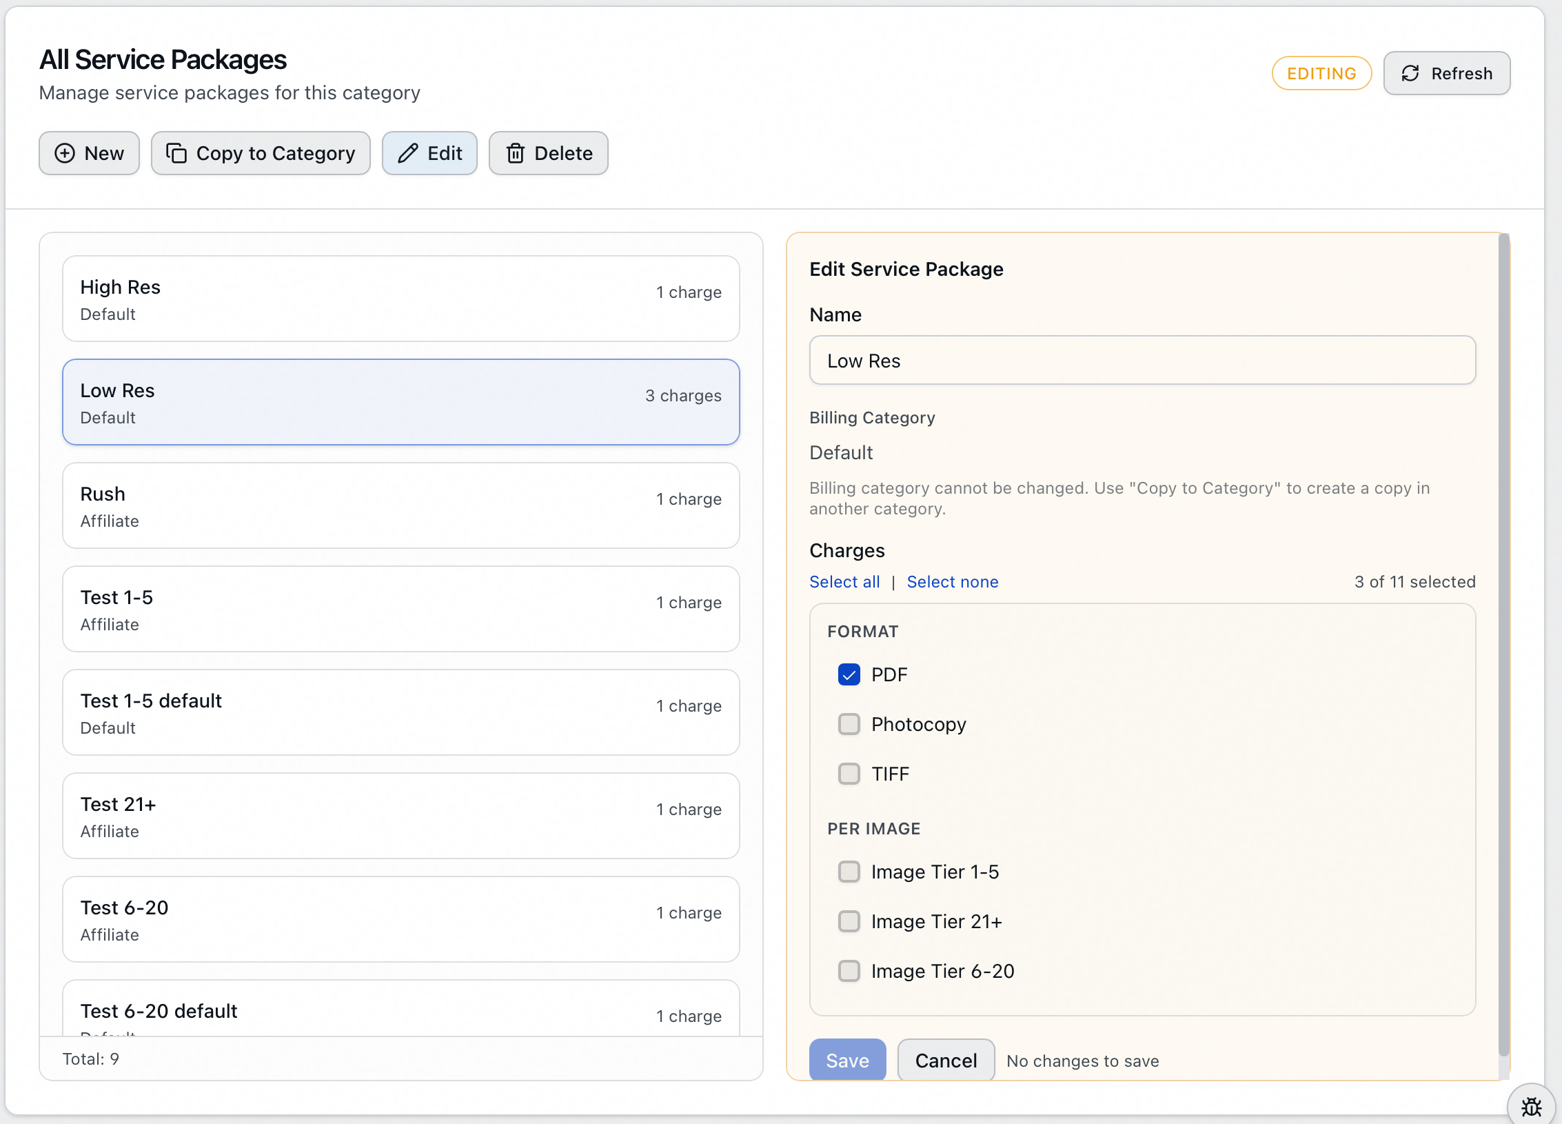Click the FORMAT group label
1562x1124 pixels.
862,632
